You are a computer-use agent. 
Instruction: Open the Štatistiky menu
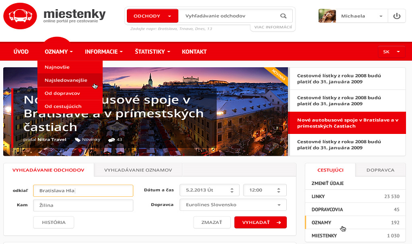coord(152,52)
